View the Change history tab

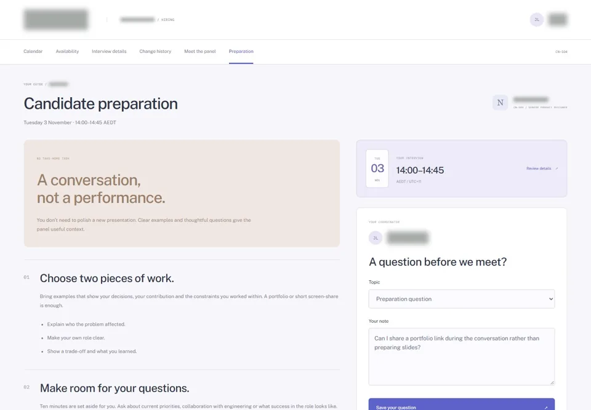pyautogui.click(x=155, y=51)
